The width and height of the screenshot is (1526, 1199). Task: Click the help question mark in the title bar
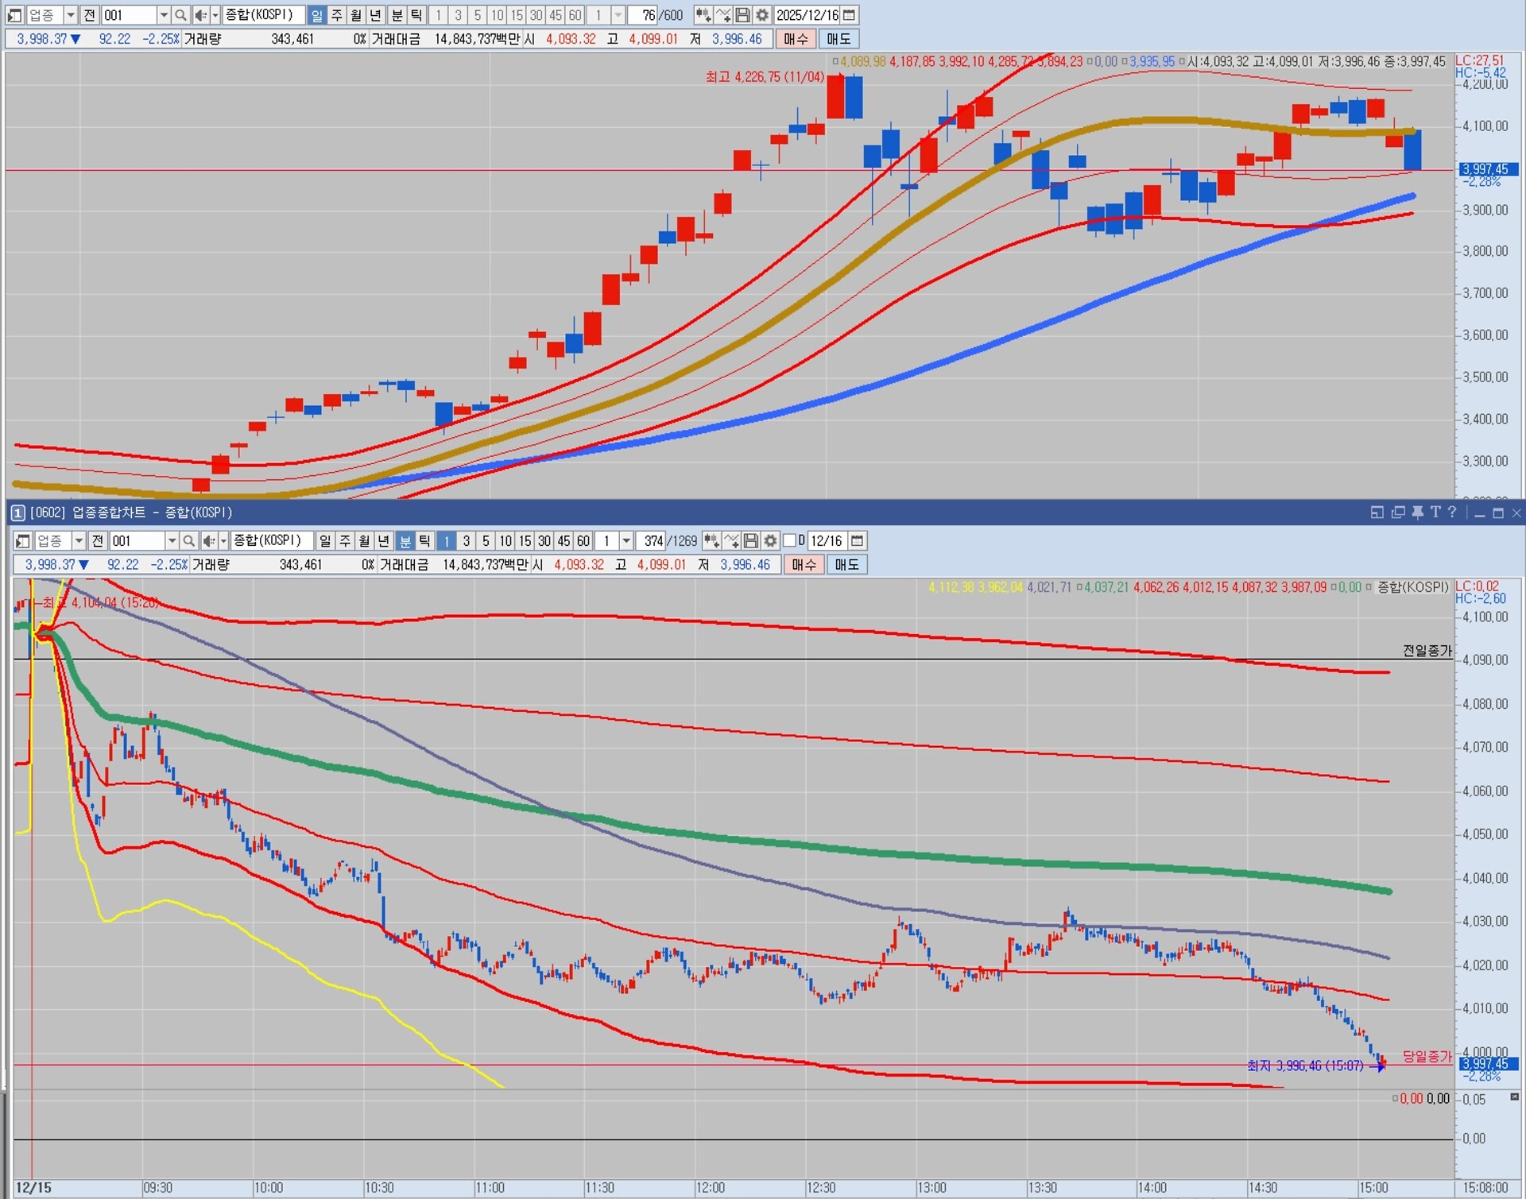click(1452, 512)
